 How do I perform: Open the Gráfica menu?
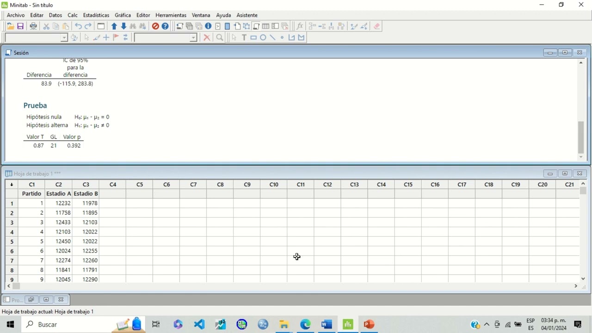pos(123,15)
